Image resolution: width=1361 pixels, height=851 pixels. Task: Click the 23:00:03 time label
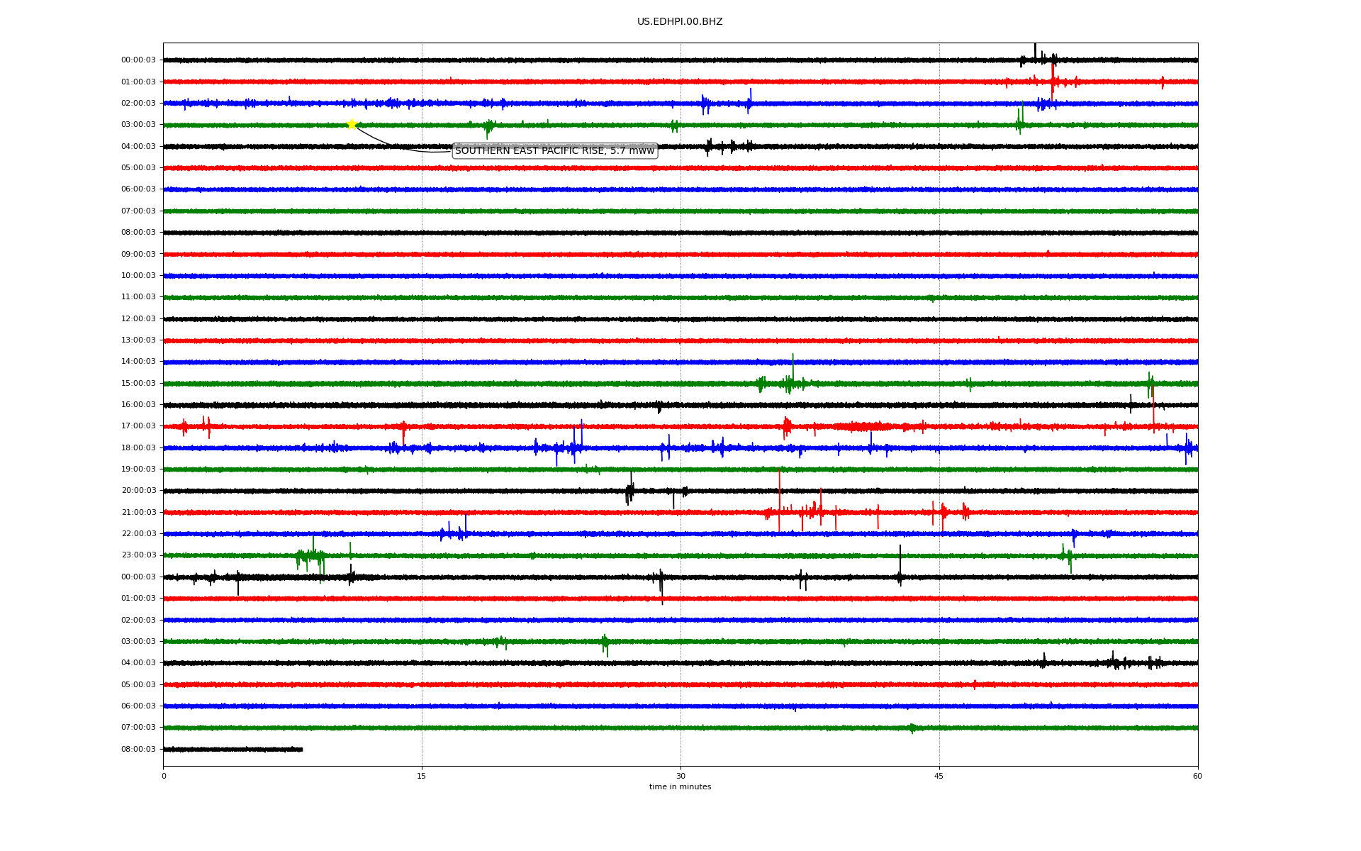point(138,555)
